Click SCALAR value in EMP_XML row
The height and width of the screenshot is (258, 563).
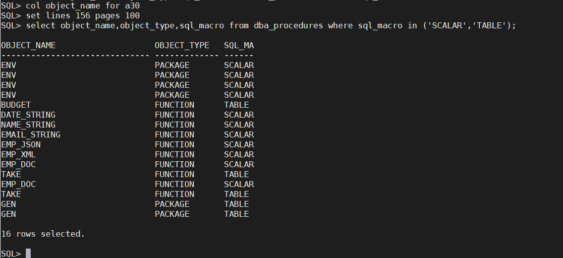[x=239, y=154]
